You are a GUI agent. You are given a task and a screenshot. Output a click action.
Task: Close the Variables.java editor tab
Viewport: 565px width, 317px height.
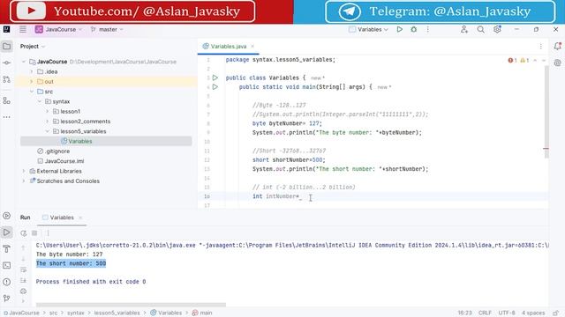coord(252,46)
